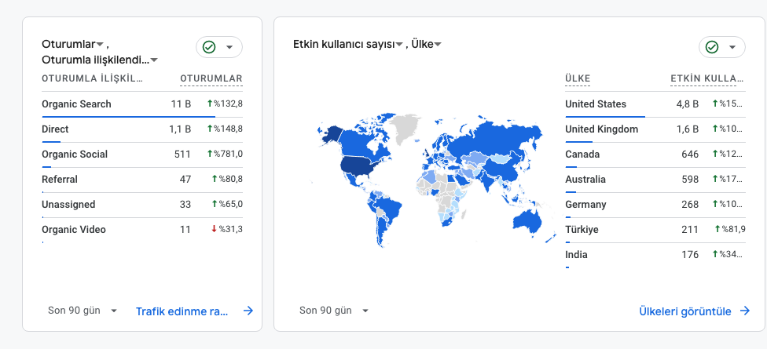Click arrow icon beside Trafik edinme link
The height and width of the screenshot is (349, 767).
coord(248,311)
